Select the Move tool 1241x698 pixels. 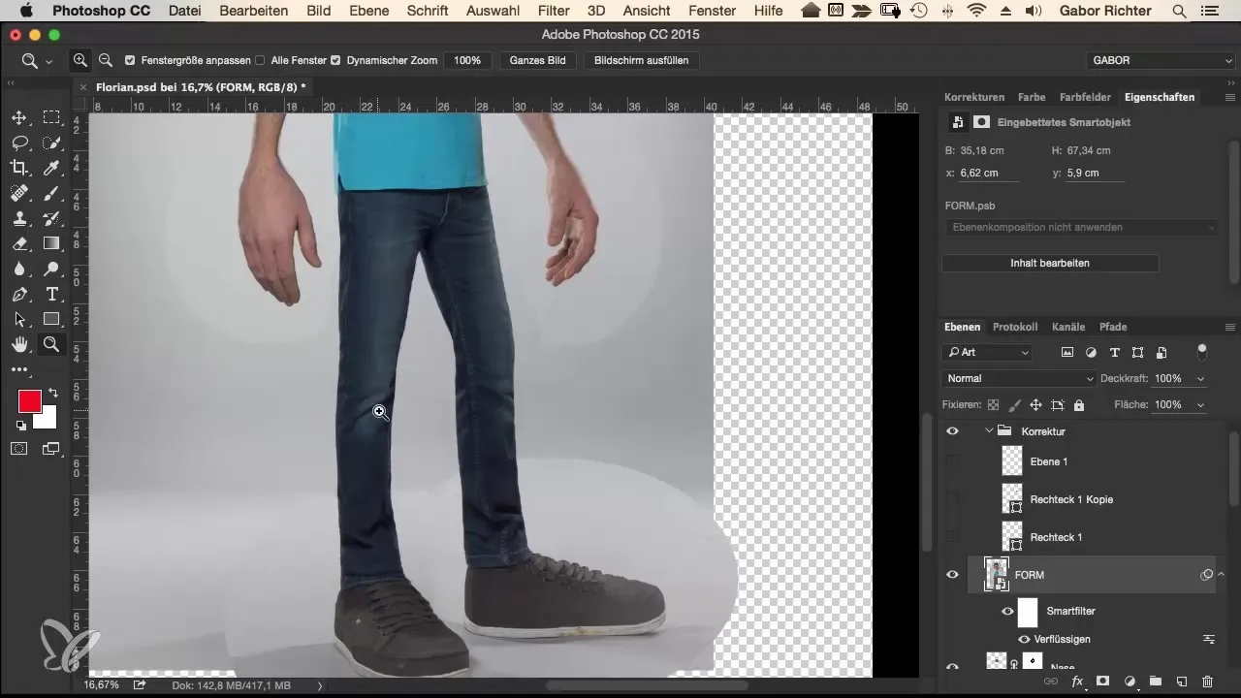pyautogui.click(x=18, y=118)
